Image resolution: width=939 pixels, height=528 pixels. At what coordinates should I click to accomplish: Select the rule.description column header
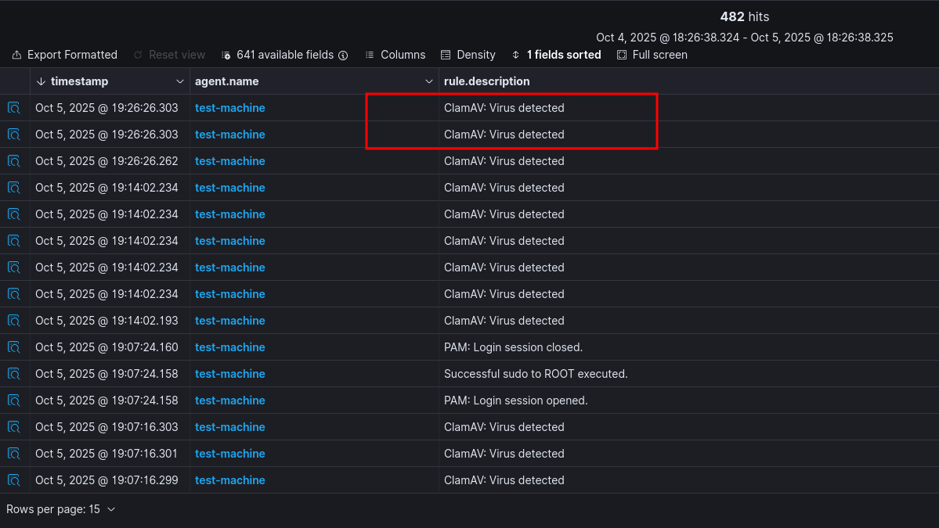tap(486, 81)
